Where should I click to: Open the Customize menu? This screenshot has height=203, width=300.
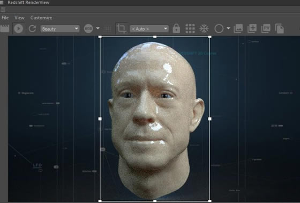click(x=41, y=18)
